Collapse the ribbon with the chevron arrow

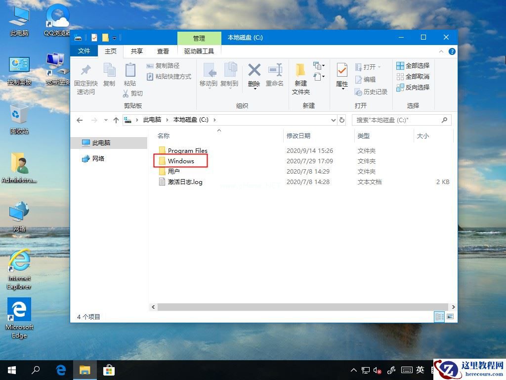pyautogui.click(x=441, y=51)
